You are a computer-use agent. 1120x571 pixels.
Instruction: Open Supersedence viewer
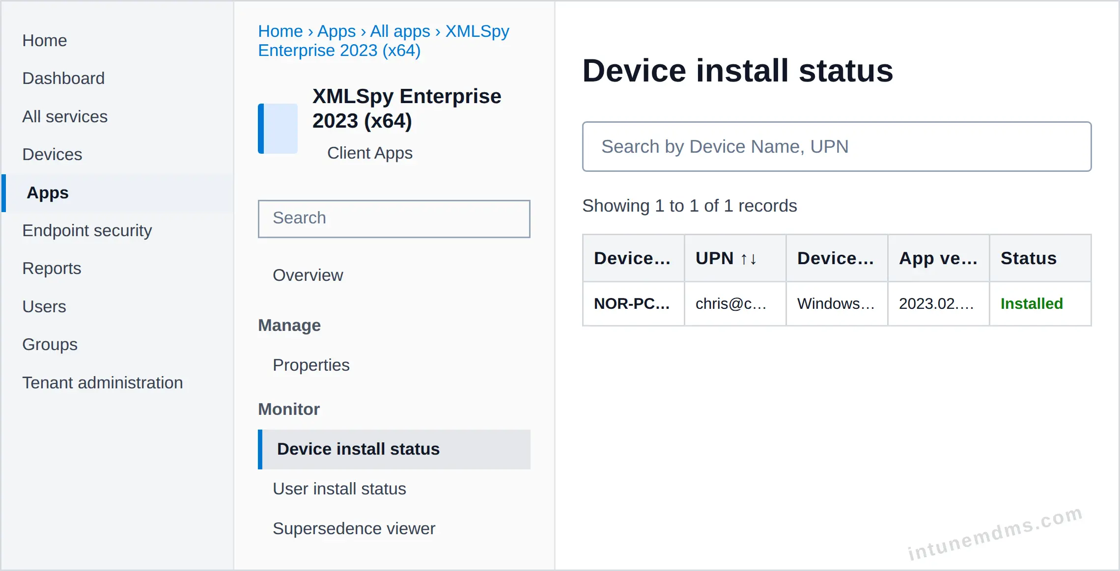(354, 528)
